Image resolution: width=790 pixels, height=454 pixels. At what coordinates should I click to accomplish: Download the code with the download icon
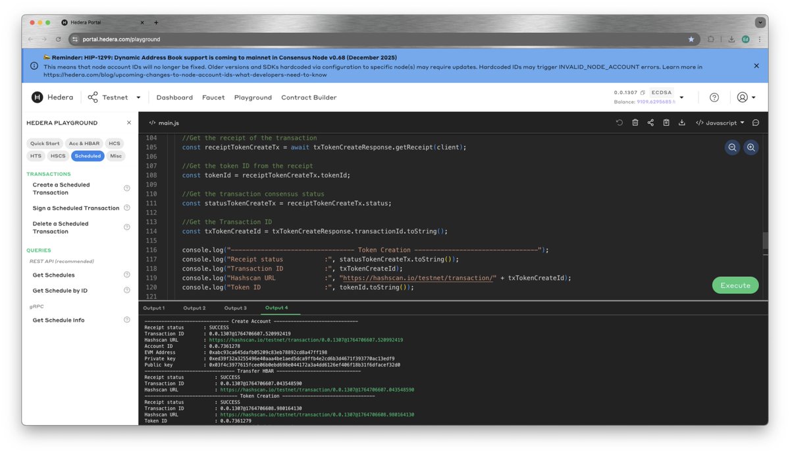[x=681, y=123]
